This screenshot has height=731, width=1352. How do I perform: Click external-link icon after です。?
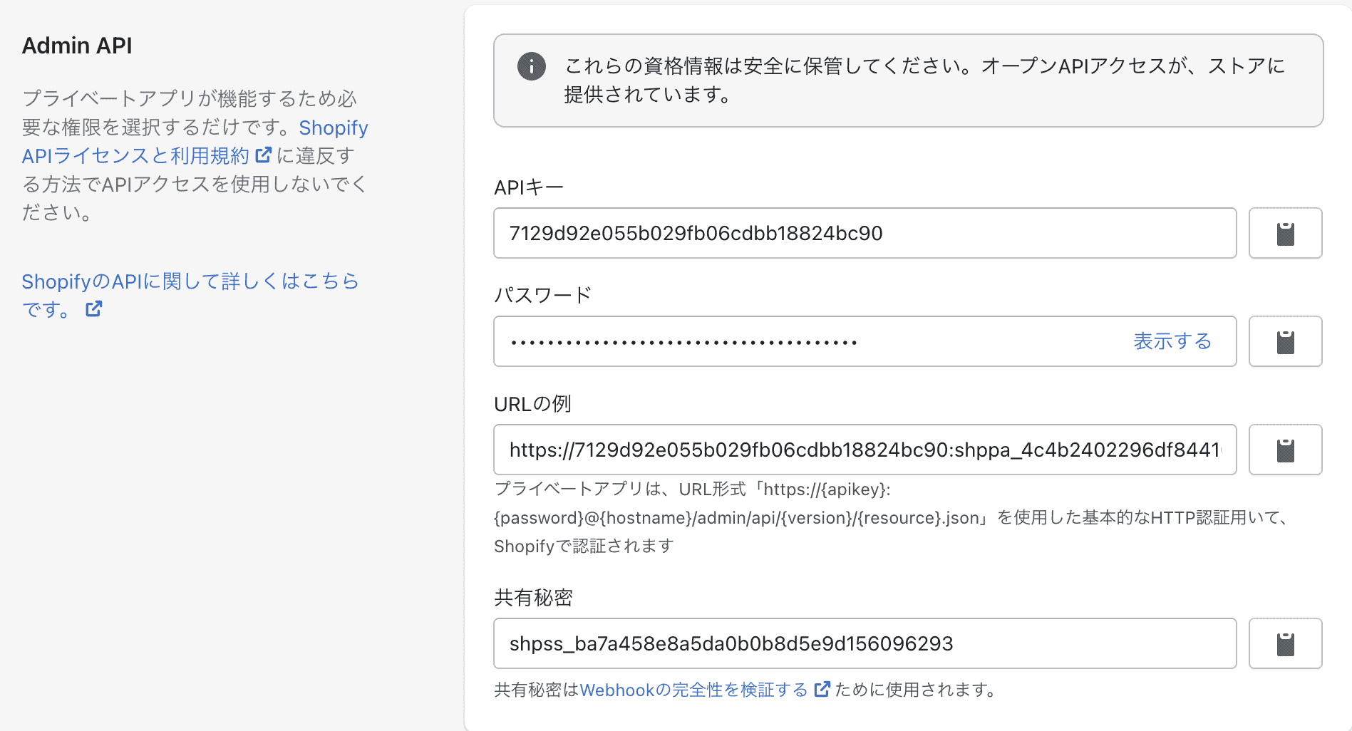point(94,309)
